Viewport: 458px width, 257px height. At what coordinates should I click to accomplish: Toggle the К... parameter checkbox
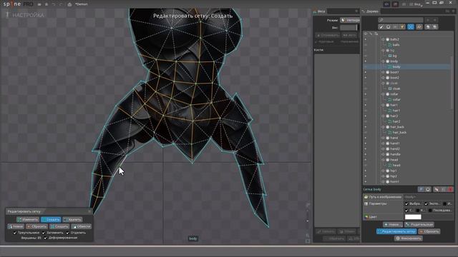[x=418, y=210]
